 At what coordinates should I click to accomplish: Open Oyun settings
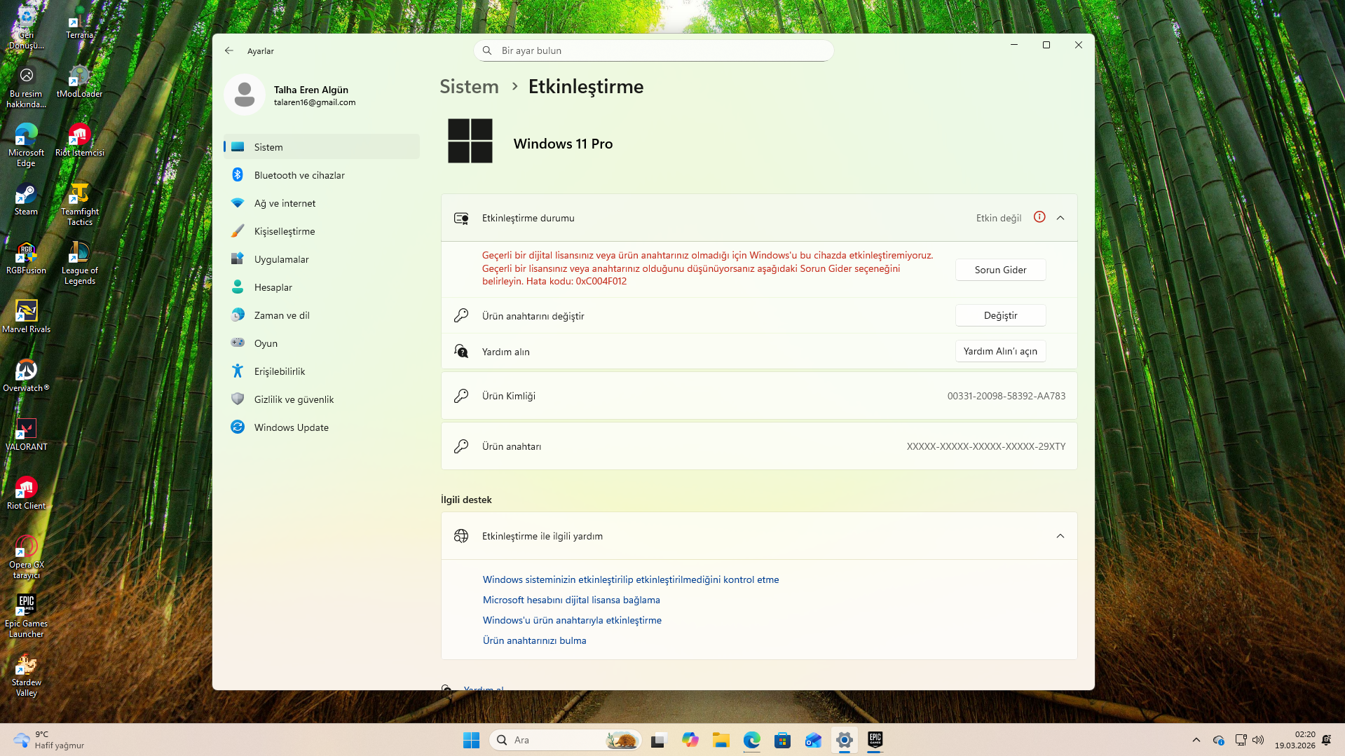322,343
